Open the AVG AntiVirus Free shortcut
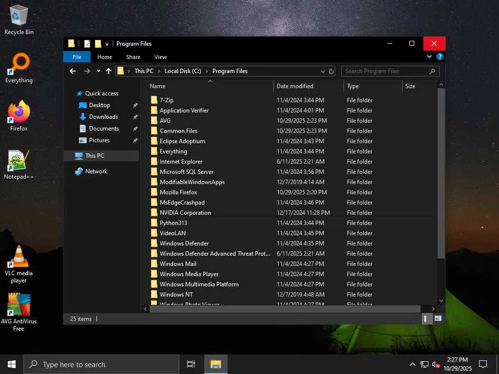The image size is (499, 374). pos(19,312)
